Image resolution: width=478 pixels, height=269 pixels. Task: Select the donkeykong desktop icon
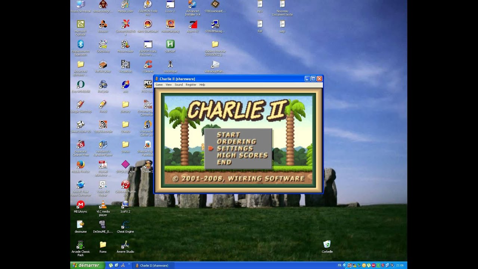103,7
